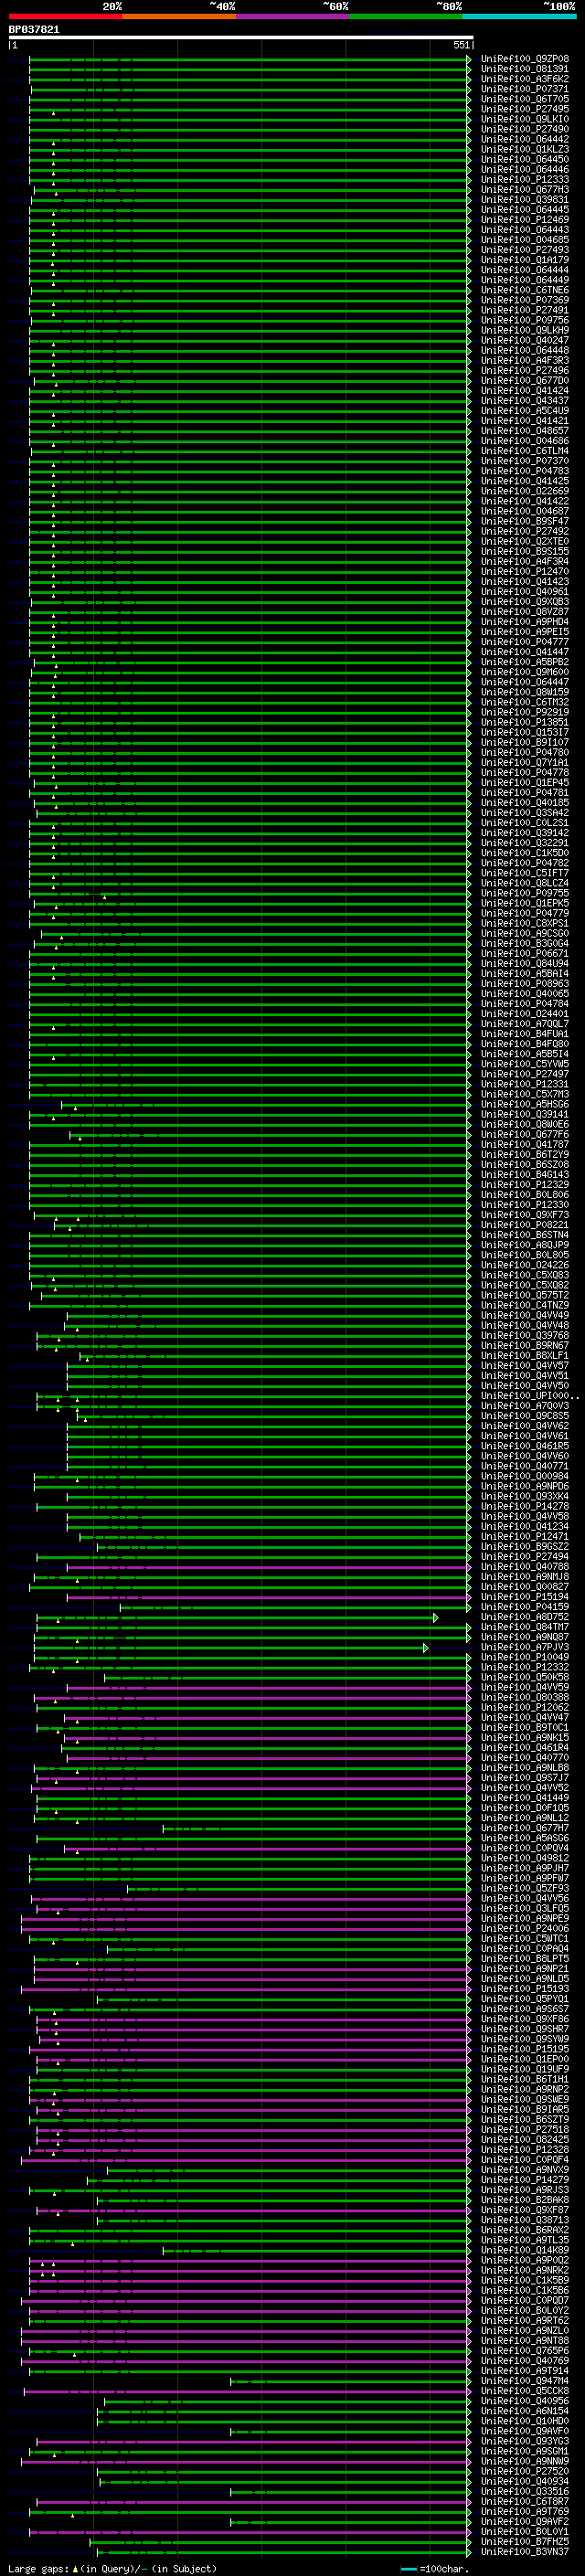Click hit label UniRef100_Q40247
This screenshot has height=2576, width=585.
tap(525, 340)
